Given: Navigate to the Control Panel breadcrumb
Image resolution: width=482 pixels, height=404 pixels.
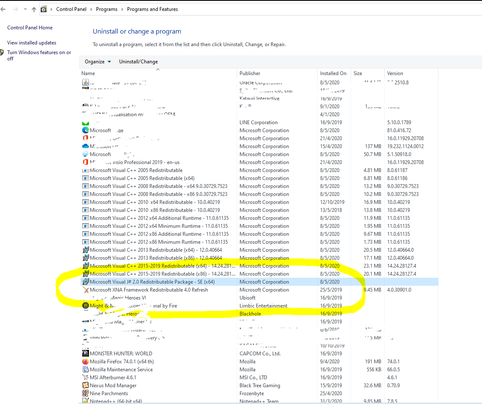Looking at the screenshot, I should click(x=71, y=9).
